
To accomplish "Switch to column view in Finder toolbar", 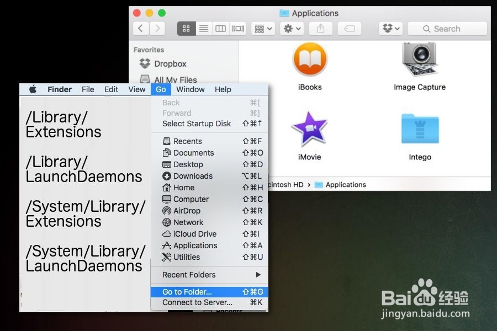I will point(220,29).
